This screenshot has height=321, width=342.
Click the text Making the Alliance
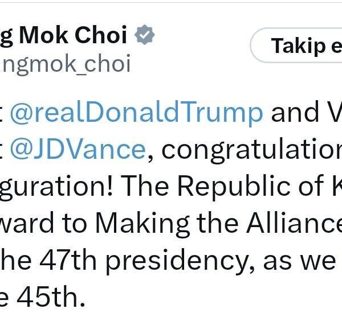(218, 224)
